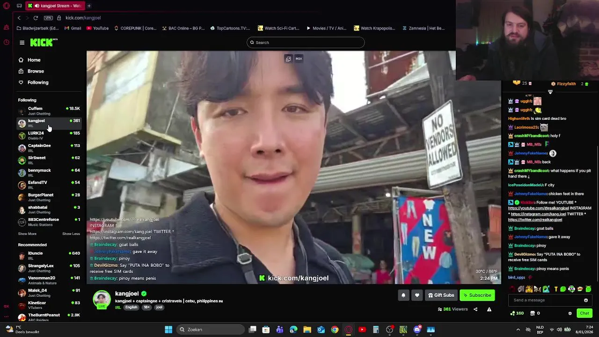Click the share stream icon
Viewport: 599px width, 337px height.
click(475, 309)
